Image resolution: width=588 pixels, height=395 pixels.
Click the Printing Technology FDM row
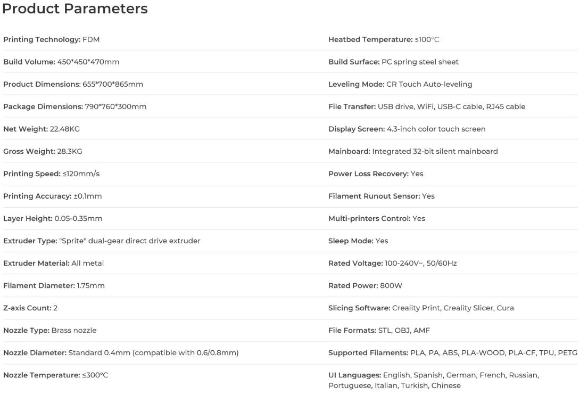52,39
